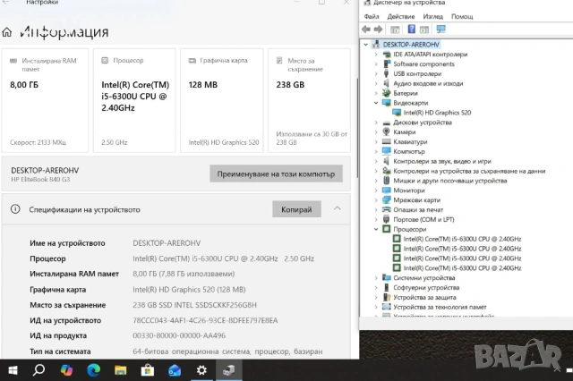573x381 pixels.
Task: Open Microsoft Store from the taskbar
Action: tap(148, 370)
